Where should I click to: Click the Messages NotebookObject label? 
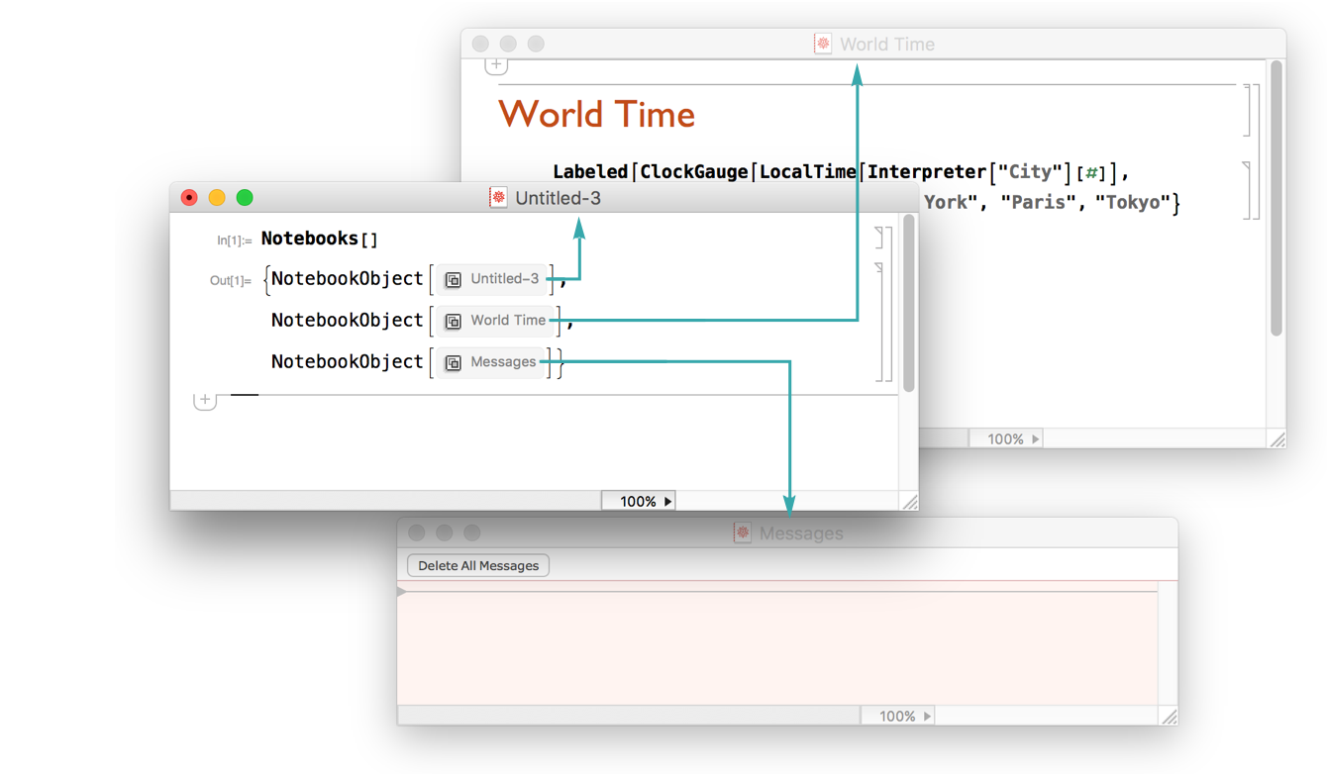503,362
